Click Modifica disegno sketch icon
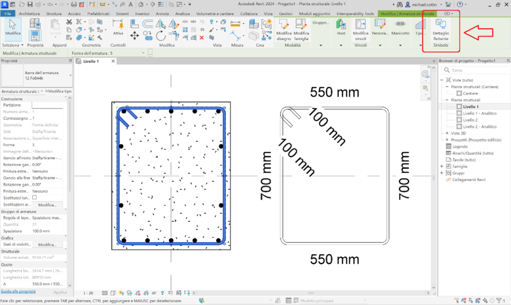 (x=284, y=29)
